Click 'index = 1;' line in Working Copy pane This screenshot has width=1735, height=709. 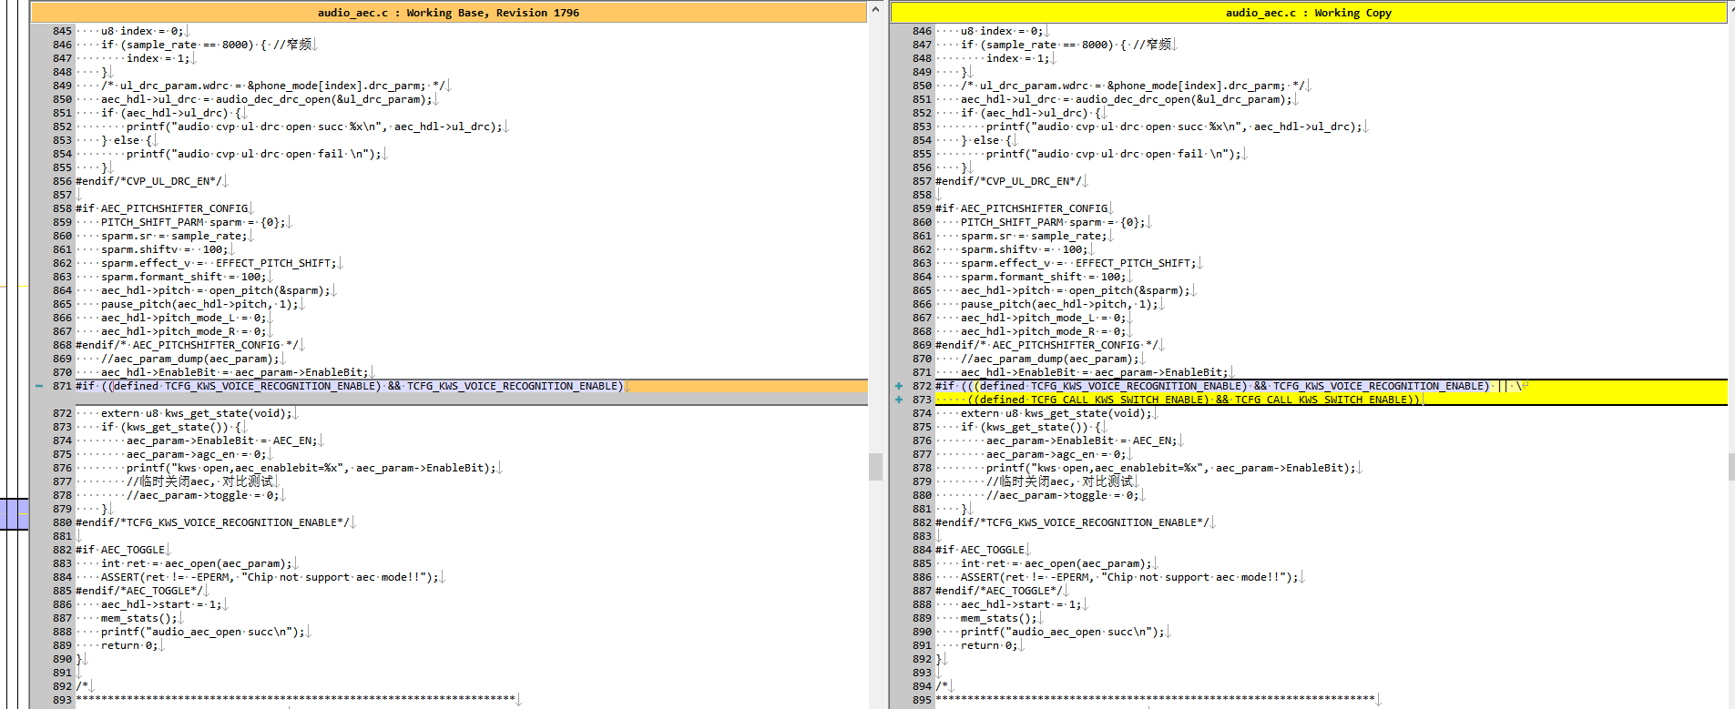click(x=1018, y=58)
